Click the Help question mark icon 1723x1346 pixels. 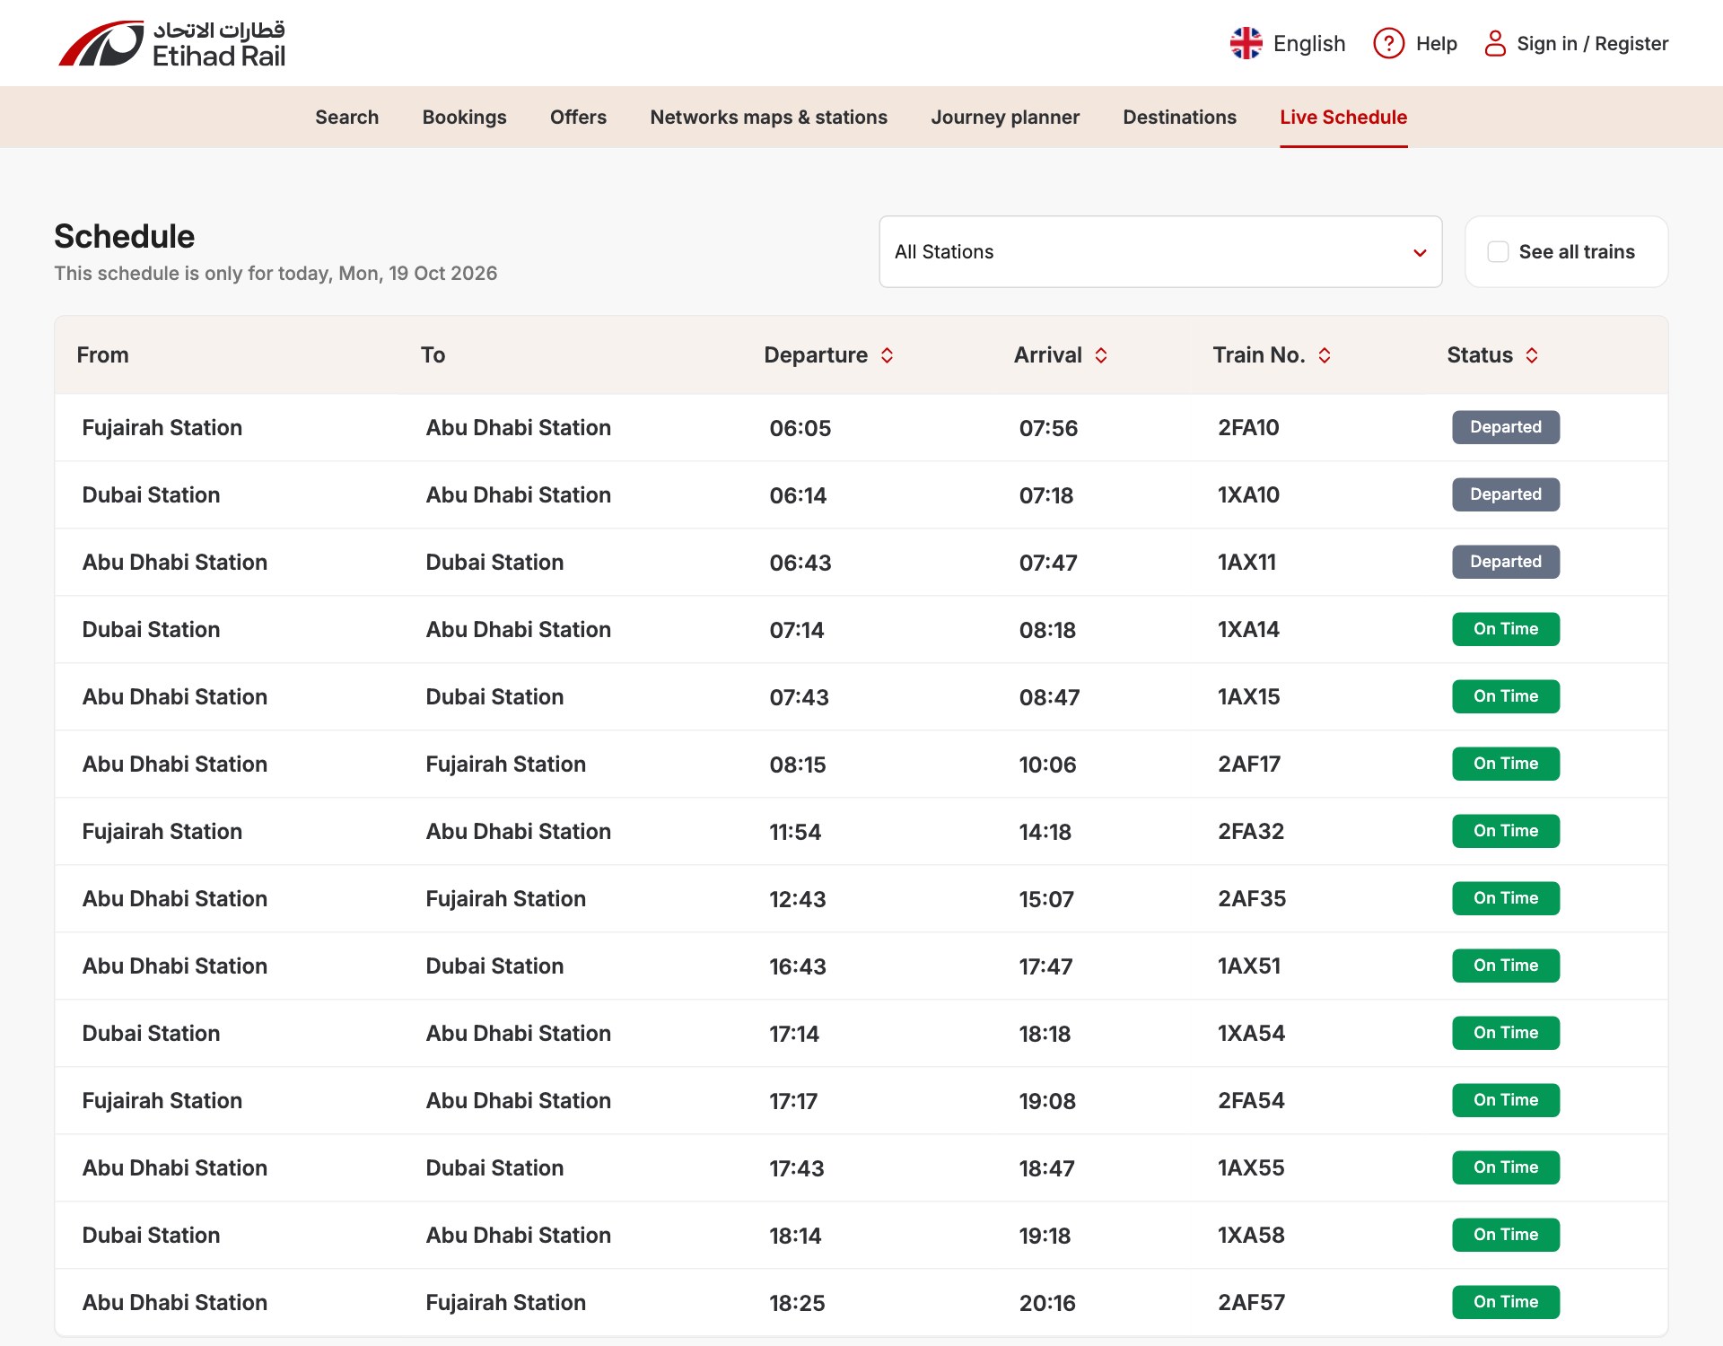(1388, 43)
